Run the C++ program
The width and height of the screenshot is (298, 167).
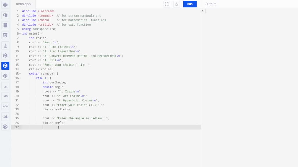click(x=190, y=4)
